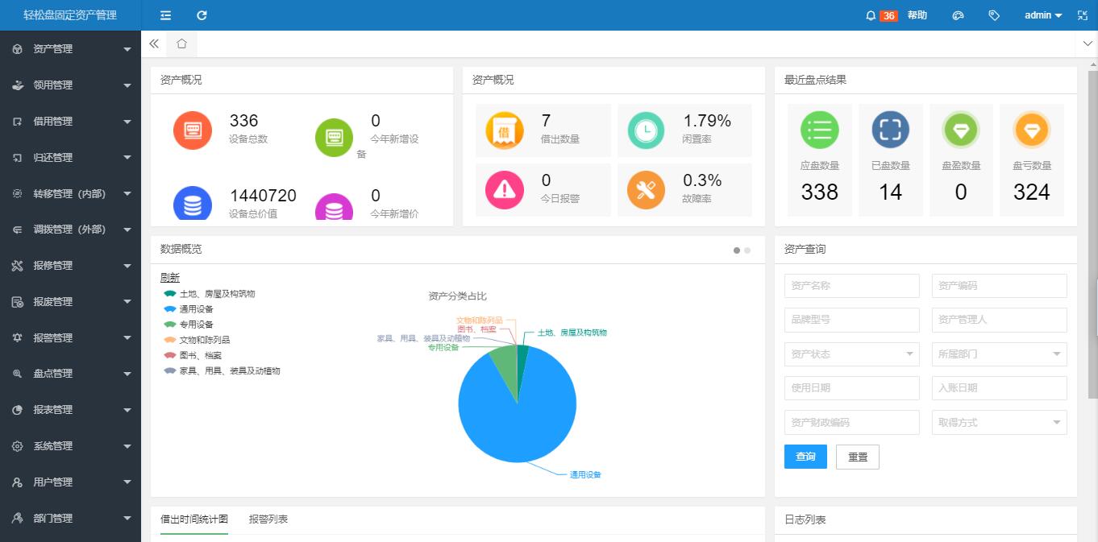
Task: Expand 资产管理 in the sidebar
Action: (70, 49)
